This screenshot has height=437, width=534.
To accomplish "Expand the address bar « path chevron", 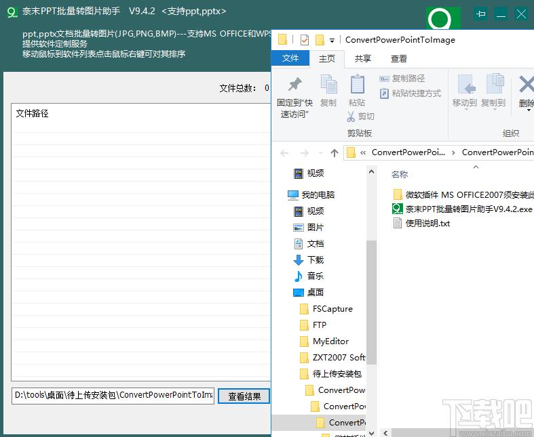I will 363,152.
